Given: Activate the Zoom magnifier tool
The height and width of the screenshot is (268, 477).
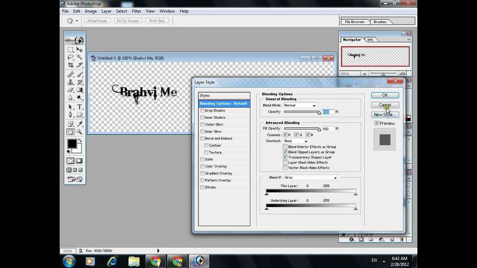Looking at the screenshot, I should click(79, 132).
